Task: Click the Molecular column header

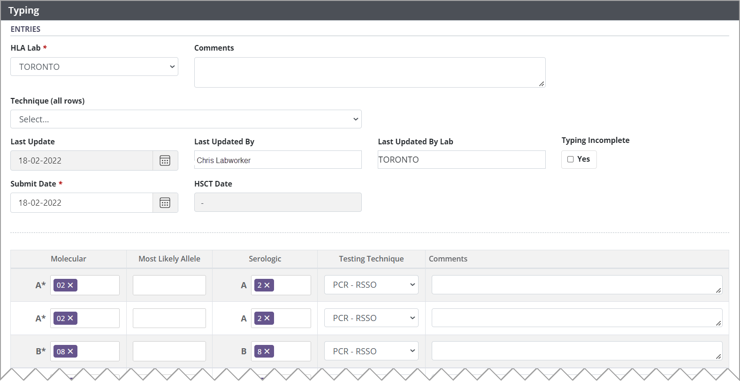Action: (x=69, y=259)
